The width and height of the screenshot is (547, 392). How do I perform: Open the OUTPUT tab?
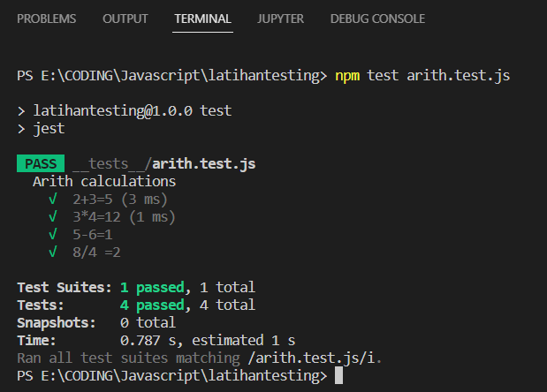[x=125, y=19]
